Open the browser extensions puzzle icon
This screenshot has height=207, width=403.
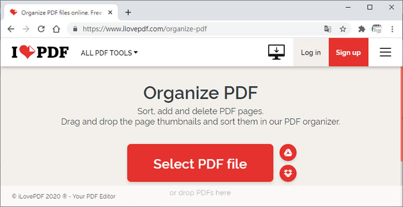(x=362, y=29)
